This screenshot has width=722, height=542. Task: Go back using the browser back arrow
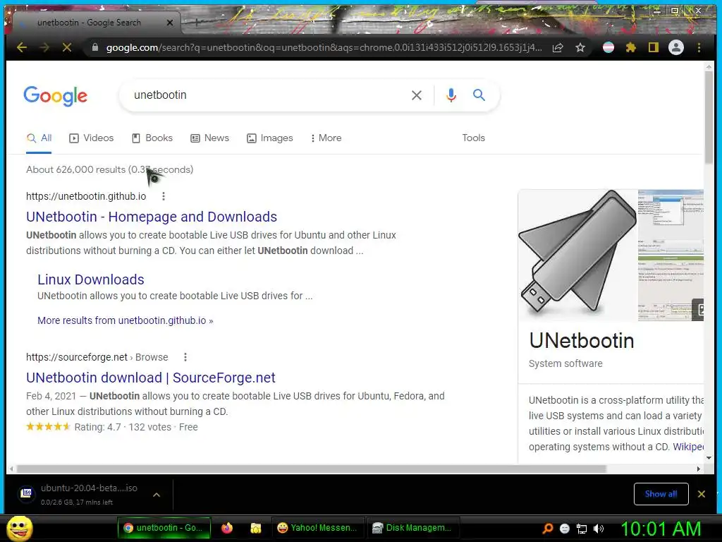point(22,47)
